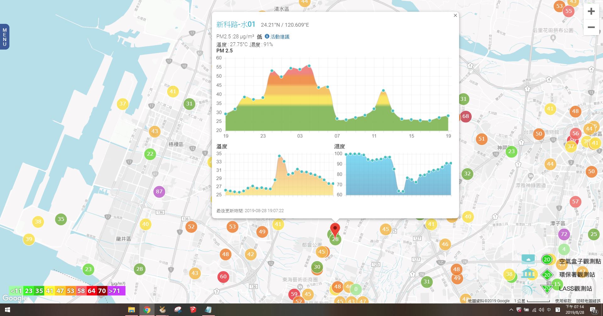Open the Action Center notifications icon
Screen dimensions: 603x316
pos(594,310)
